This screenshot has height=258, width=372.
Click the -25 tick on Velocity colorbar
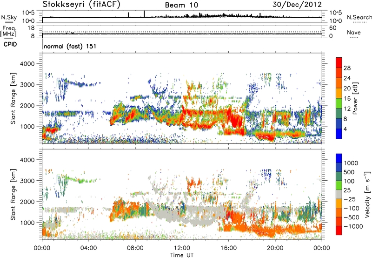(350, 199)
